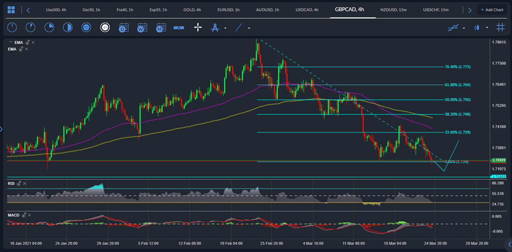
Task: Switch to the Monthly calendar timeframe
Action: (161, 27)
